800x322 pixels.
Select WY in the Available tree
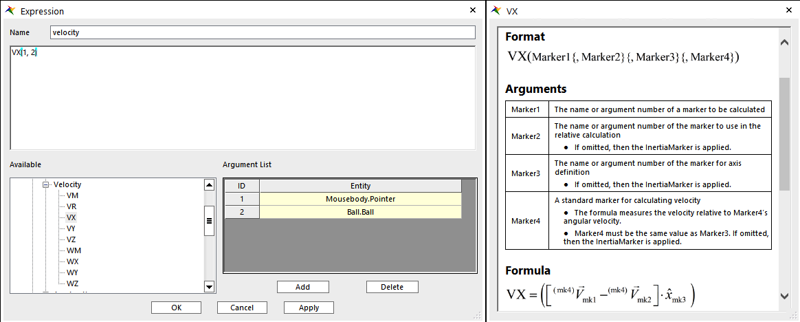pyautogui.click(x=73, y=272)
